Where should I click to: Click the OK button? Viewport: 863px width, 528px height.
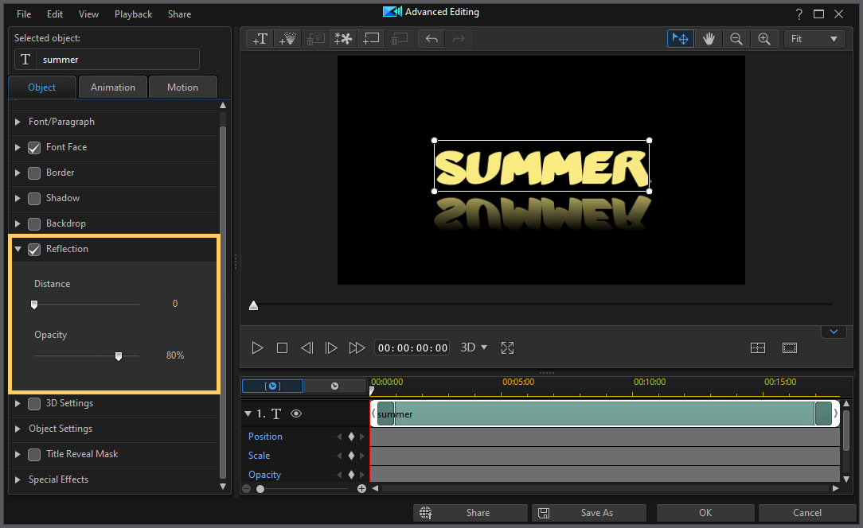point(705,513)
